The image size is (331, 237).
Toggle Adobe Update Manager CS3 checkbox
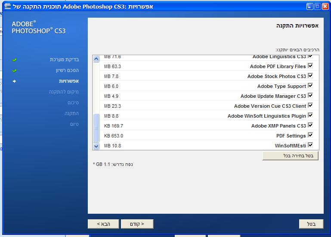pos(310,96)
